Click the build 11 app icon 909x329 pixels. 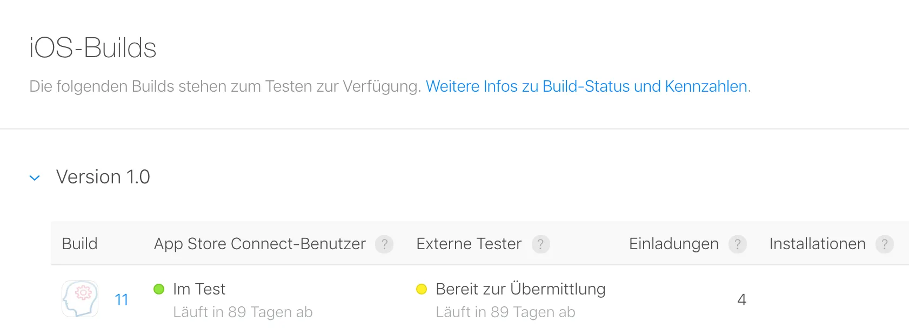click(x=80, y=299)
